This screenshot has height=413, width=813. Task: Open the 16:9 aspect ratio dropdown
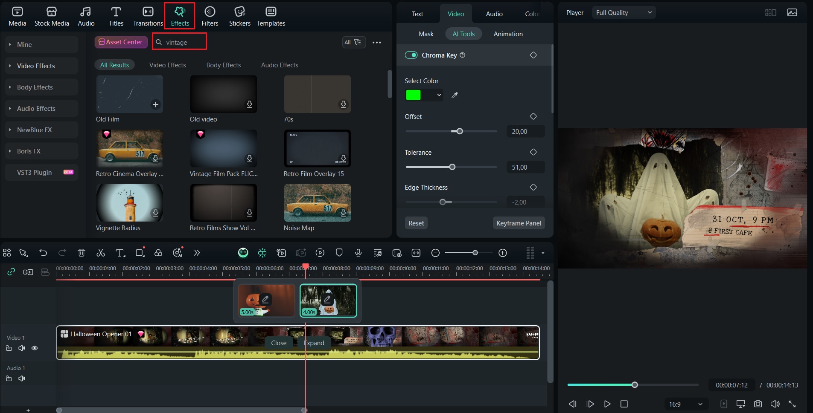[686, 404]
